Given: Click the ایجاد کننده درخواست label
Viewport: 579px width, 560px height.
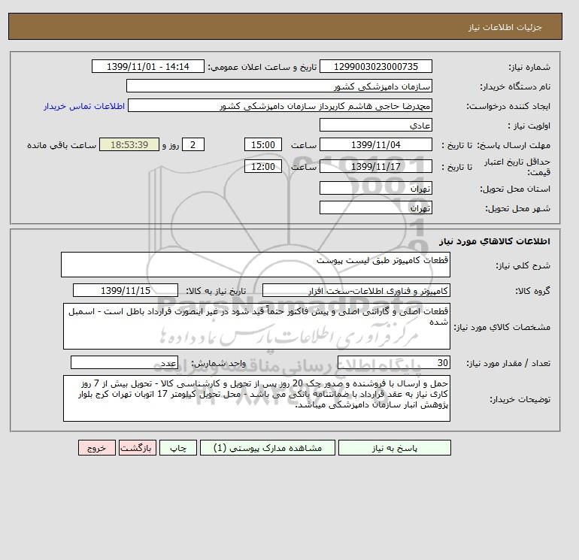Looking at the screenshot, I should tap(508, 106).
